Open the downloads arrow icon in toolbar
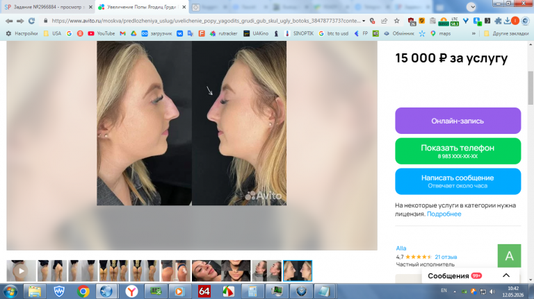534x299 pixels. (507, 21)
